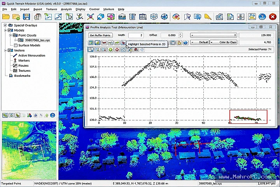Open the Export menu
The width and height of the screenshot is (280, 187).
38,9
